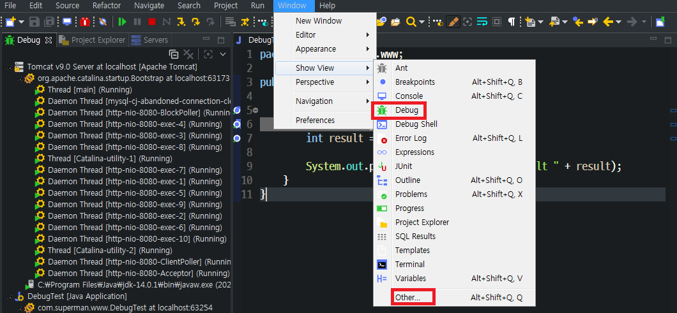Image resolution: width=677 pixels, height=313 pixels.
Task: Click the yellow Back navigation arrow
Action: pos(608,22)
